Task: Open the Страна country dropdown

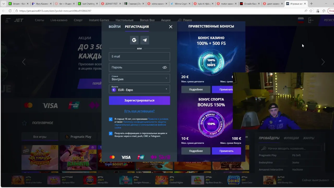Action: click(x=139, y=78)
